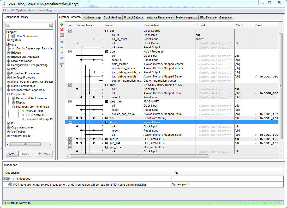Click the Name column header

[123, 25]
